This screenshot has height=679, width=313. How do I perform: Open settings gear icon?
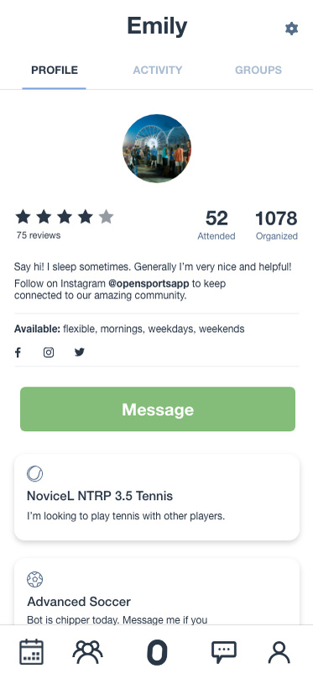coord(291,29)
